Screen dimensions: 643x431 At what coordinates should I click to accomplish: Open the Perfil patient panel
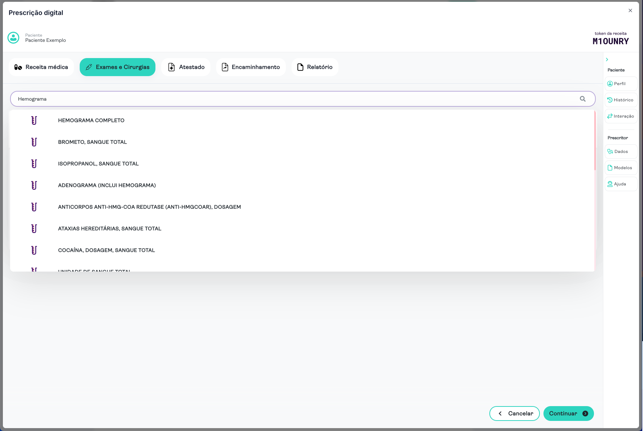pyautogui.click(x=621, y=84)
